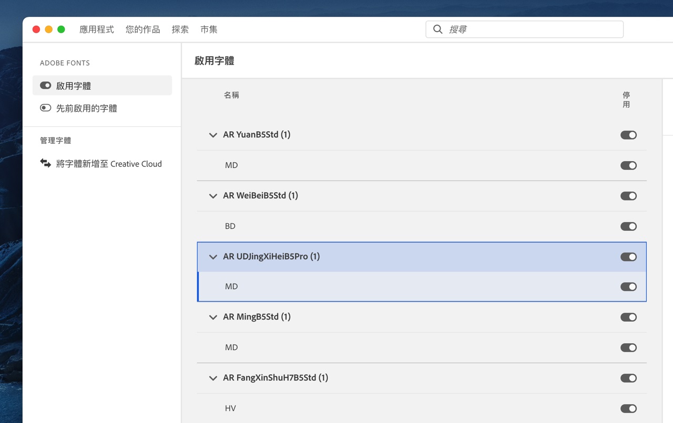
Task: Toggle the HV switch under AR FangXinShuH7B5Std
Action: [x=628, y=408]
